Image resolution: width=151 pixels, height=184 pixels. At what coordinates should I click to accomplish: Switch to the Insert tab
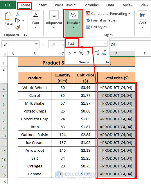coord(42,5)
